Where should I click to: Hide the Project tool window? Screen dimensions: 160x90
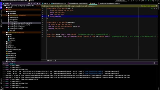(x=40, y=3)
